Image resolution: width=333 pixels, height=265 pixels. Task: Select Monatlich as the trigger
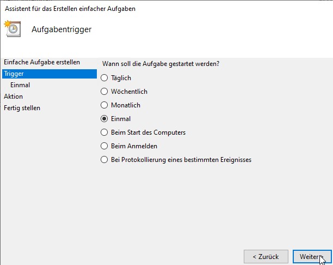(x=104, y=105)
